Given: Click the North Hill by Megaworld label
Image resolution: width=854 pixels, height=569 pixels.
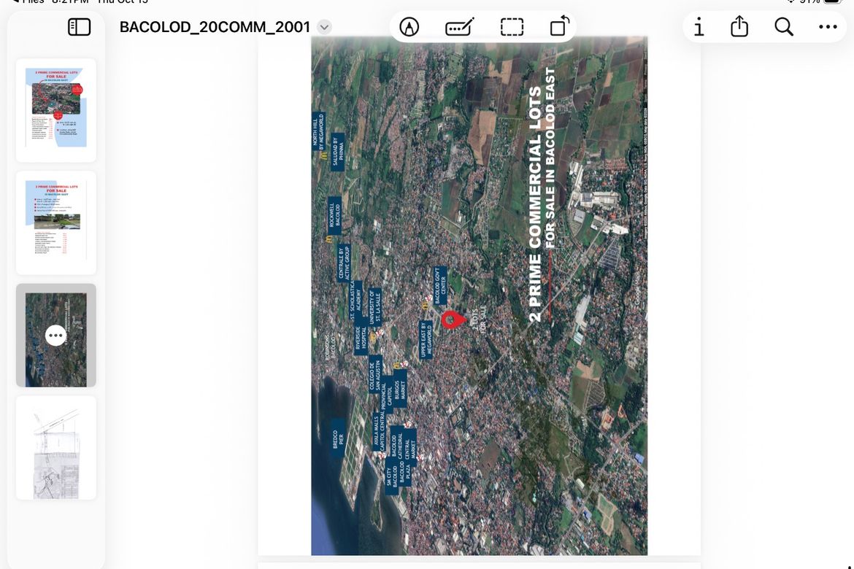Looking at the screenshot, I should 318,132.
